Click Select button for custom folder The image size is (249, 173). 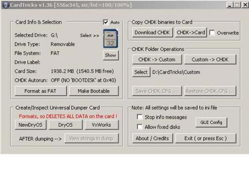coord(141,72)
